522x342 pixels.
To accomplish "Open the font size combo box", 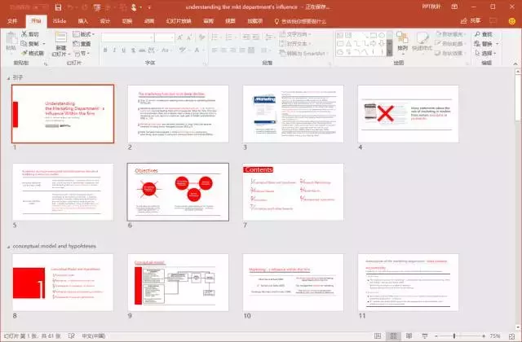I will tap(165, 37).
